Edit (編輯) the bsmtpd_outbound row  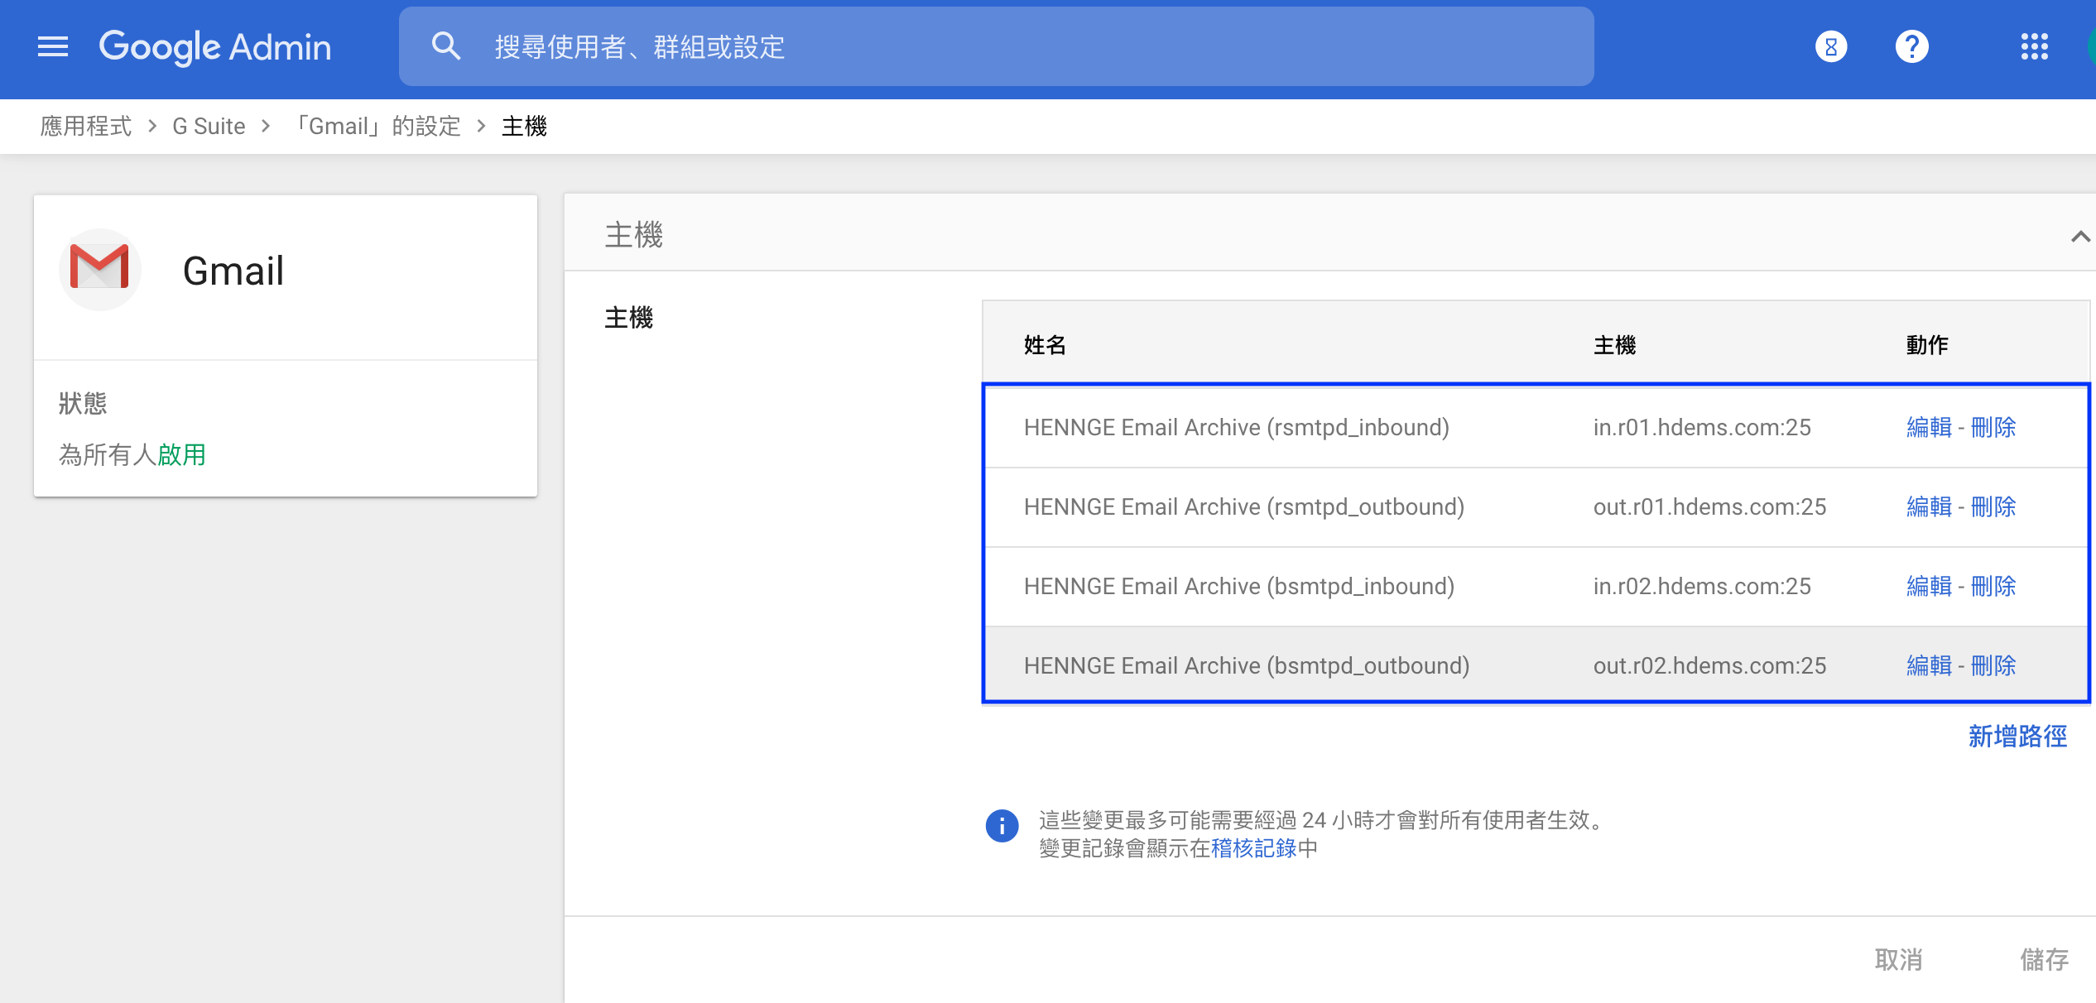(1929, 665)
